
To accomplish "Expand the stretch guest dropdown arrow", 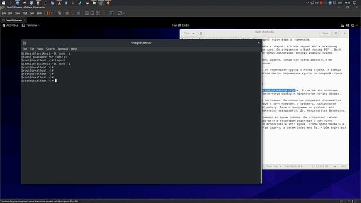I will click(124, 14).
